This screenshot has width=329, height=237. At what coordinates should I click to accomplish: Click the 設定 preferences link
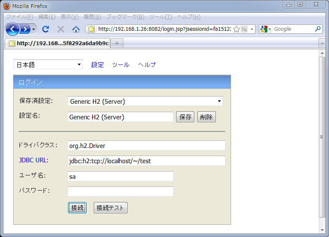(98, 65)
